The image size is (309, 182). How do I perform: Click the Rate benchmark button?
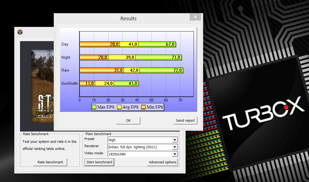tap(50, 162)
